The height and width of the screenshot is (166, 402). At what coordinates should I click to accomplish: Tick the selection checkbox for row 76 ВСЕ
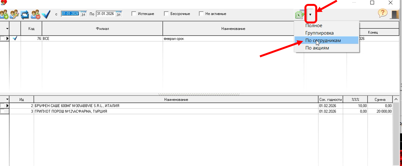coord(2,38)
